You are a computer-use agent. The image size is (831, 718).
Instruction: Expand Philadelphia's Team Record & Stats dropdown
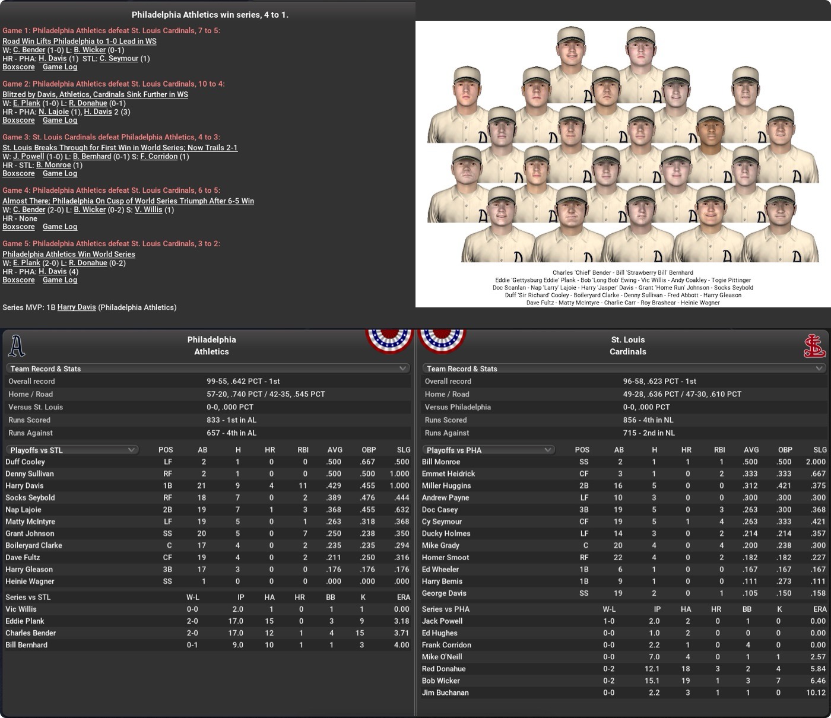click(x=403, y=368)
